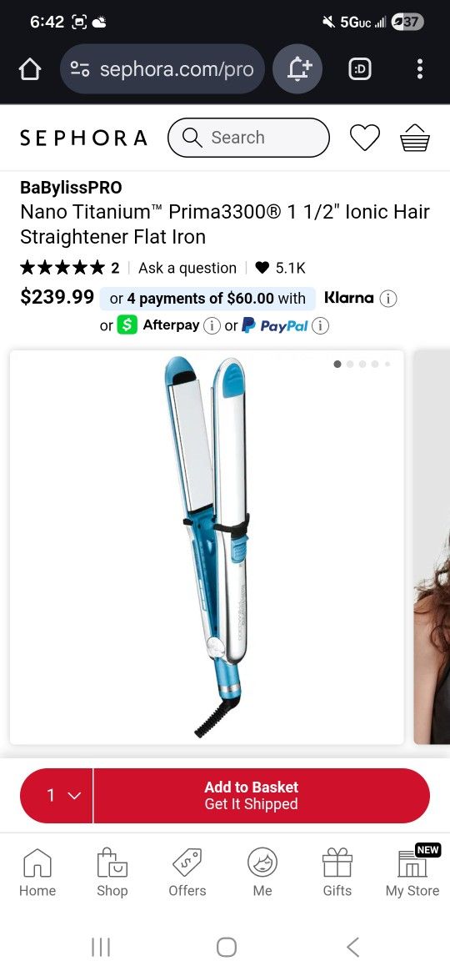Open the tab switcher icon
Image resolution: width=450 pixels, height=976 pixels.
[x=359, y=69]
